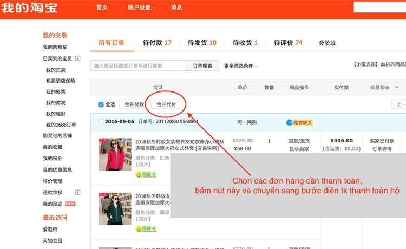Viewport: 406px width, 249px height.
Task: Click the 保障卡 badge on red jacket
Action: 145,174
